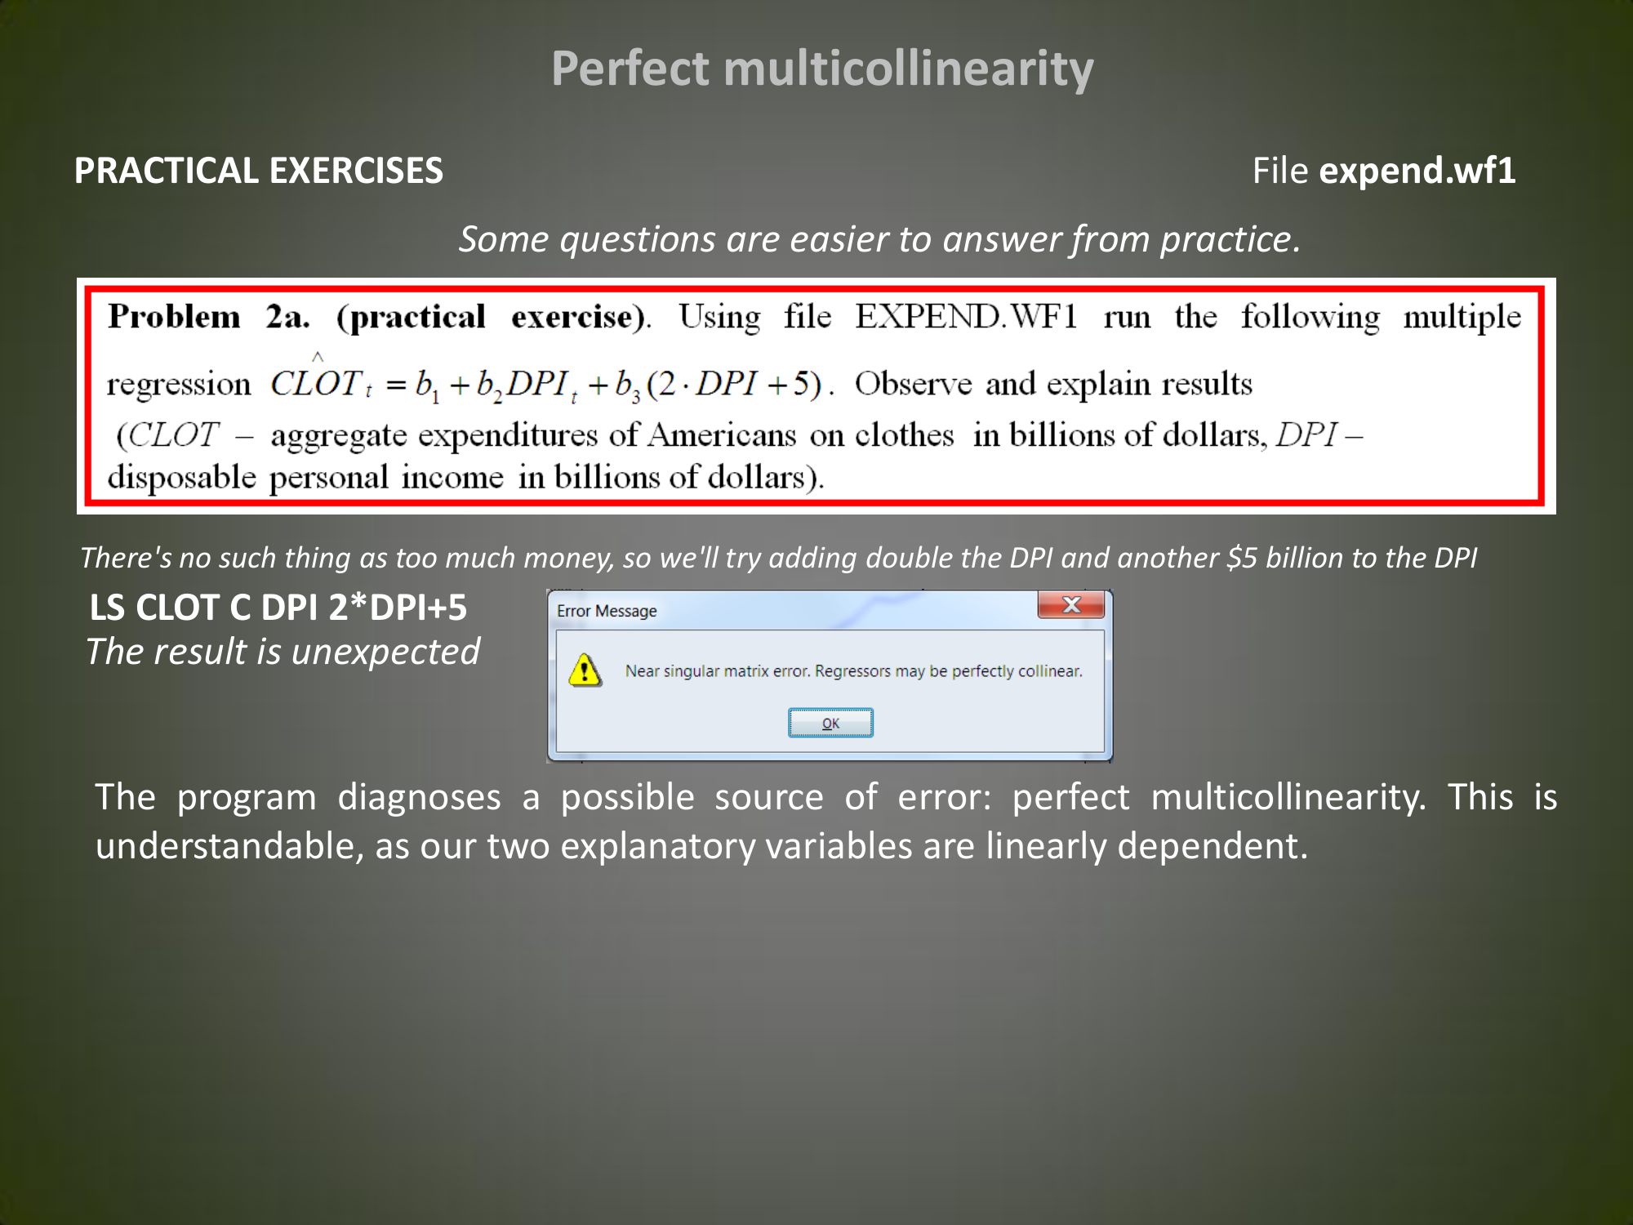Click the 'expend.wf1' file name

(x=1417, y=171)
